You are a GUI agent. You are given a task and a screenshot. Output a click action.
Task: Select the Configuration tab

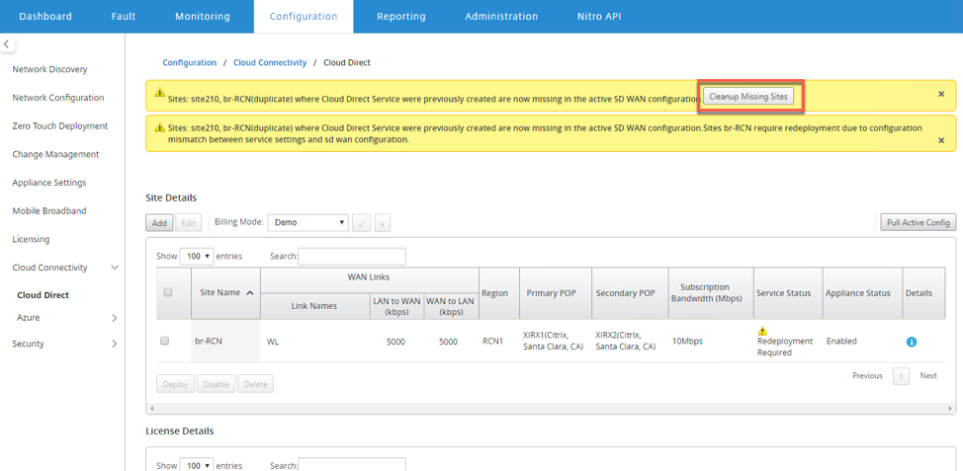(x=304, y=17)
